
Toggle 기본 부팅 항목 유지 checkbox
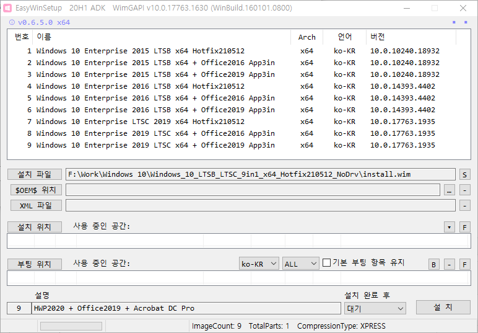(326, 262)
